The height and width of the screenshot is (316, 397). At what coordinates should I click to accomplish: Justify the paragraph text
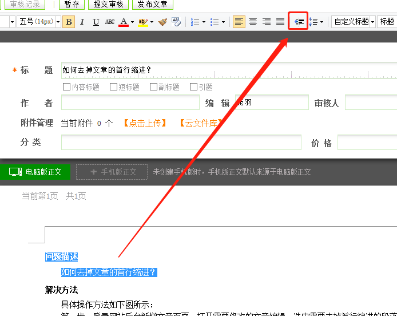coord(280,22)
